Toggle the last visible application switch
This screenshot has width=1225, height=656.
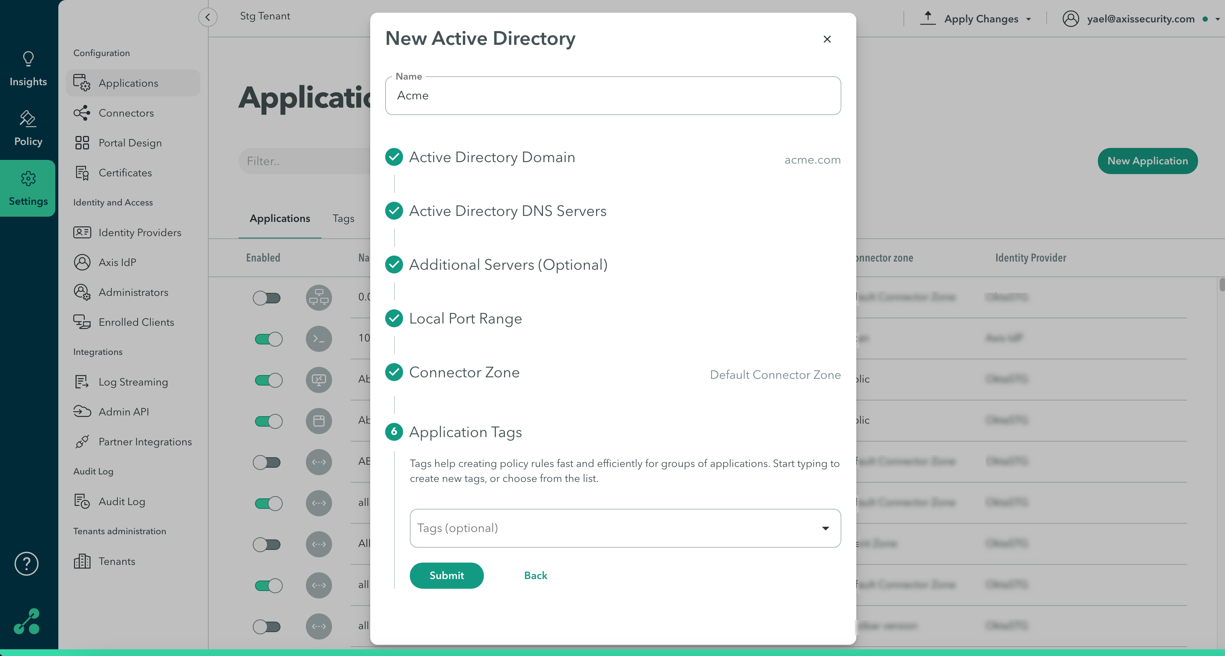coord(267,626)
